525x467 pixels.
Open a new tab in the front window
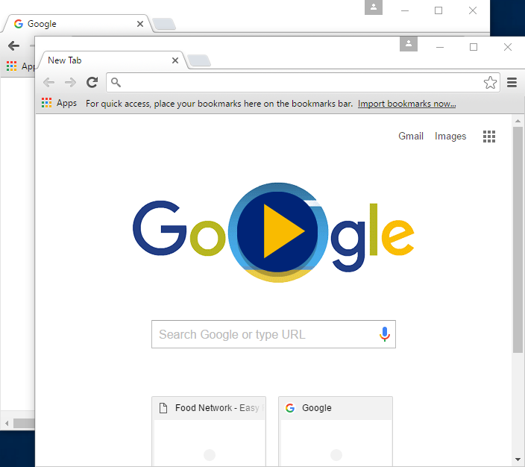(x=198, y=60)
